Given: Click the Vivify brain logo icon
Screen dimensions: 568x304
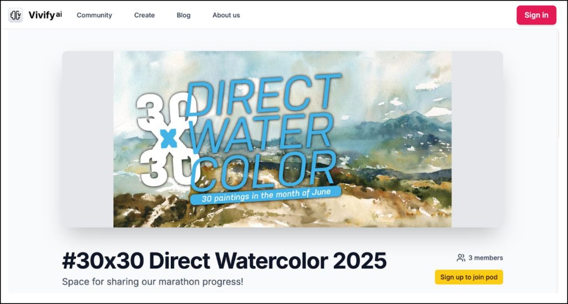Looking at the screenshot, I should [x=16, y=15].
